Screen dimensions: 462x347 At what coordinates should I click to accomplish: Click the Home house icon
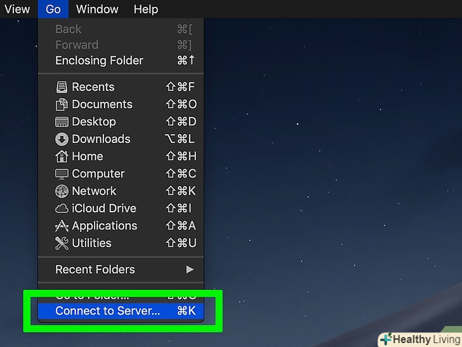click(x=62, y=156)
